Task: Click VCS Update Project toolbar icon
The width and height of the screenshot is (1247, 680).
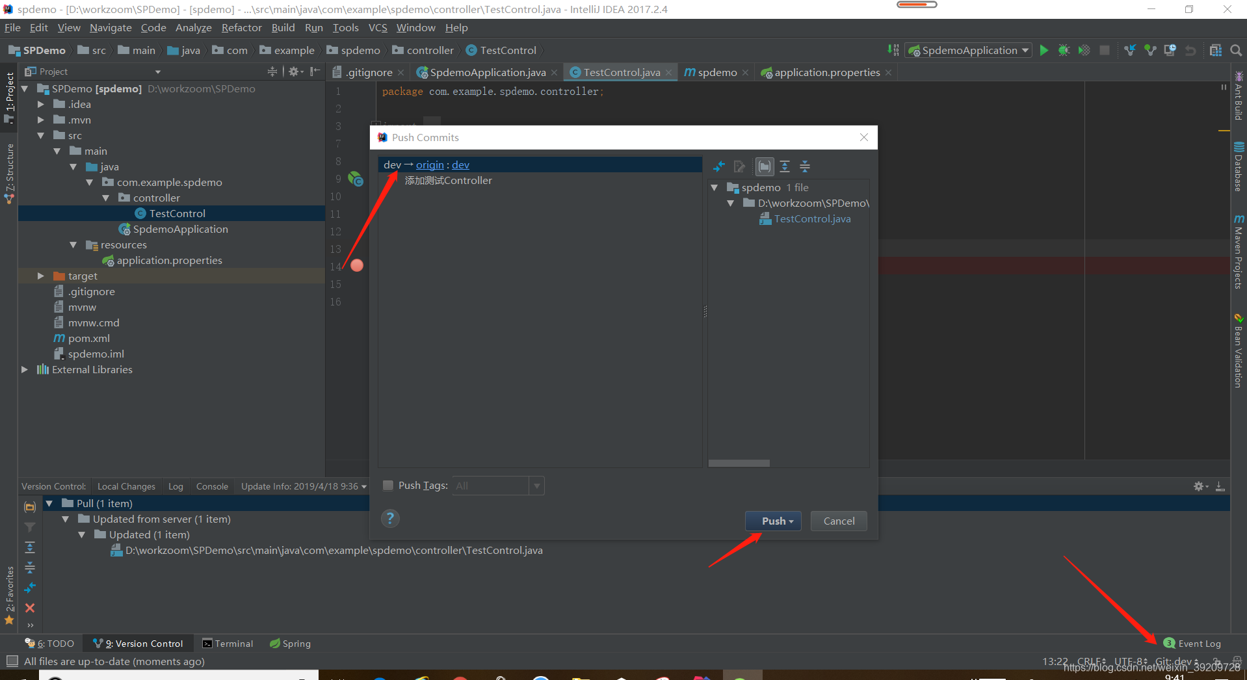Action: pyautogui.click(x=1130, y=50)
